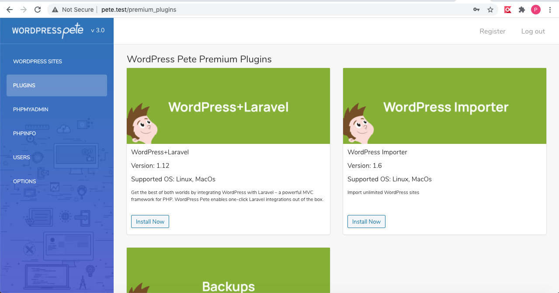Screen dimensions: 559x293
Task: Install the WordPress Importer plugin
Action: (366, 221)
